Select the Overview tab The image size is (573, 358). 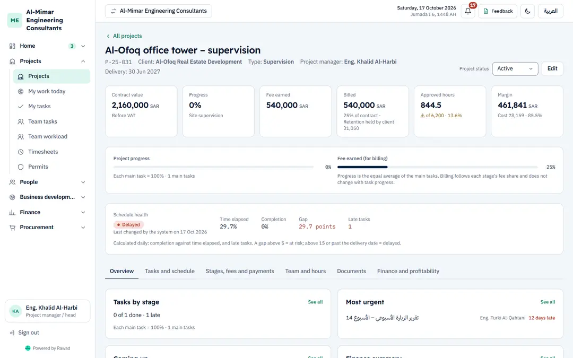pyautogui.click(x=121, y=271)
